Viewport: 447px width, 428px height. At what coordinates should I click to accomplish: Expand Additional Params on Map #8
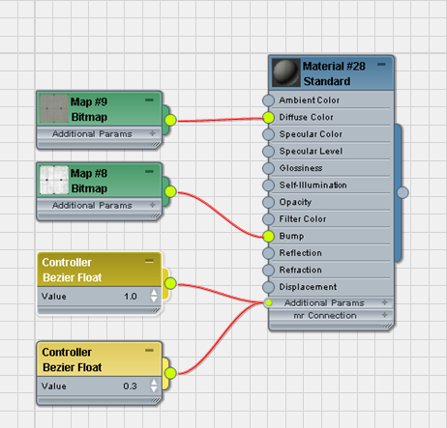(153, 205)
